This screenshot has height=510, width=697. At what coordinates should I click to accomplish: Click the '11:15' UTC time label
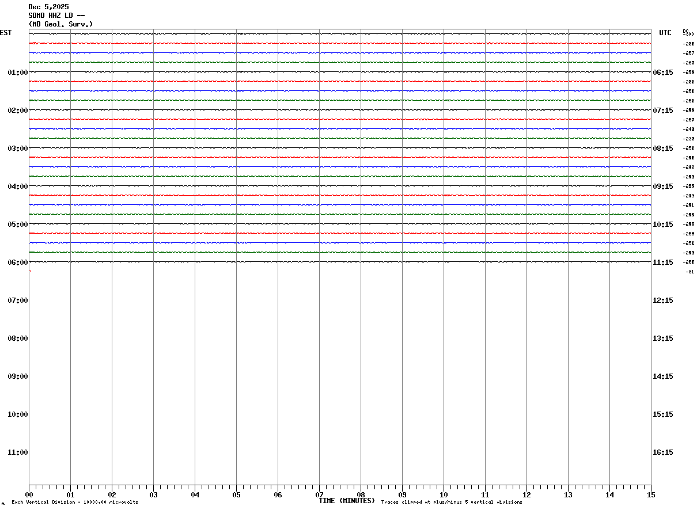663,262
